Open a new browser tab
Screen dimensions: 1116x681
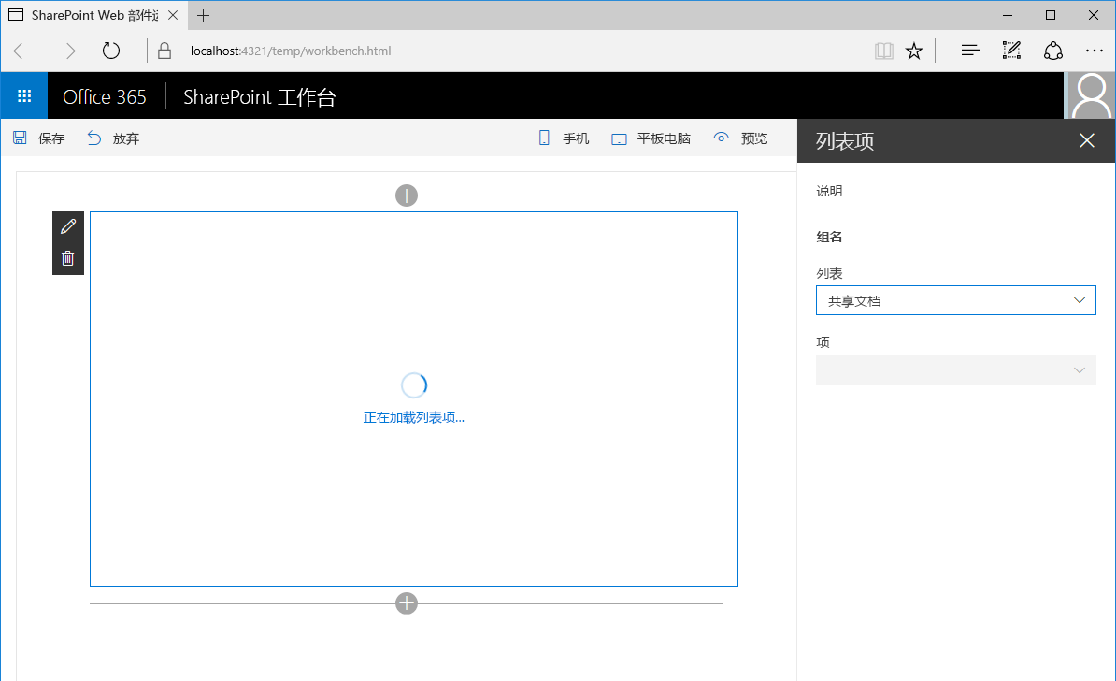tap(204, 15)
